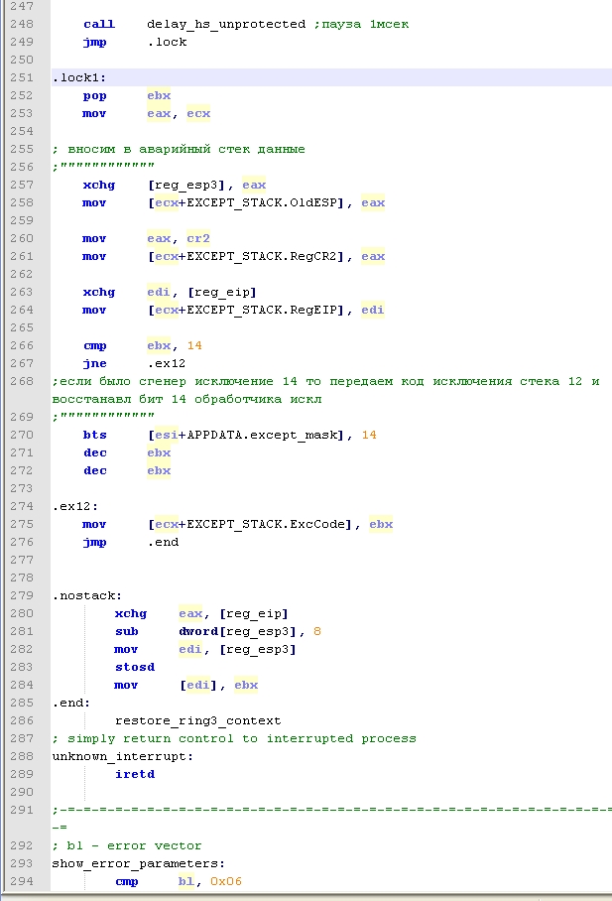Click 'restore_ring3_context' macro
Viewport: 612px width, 901px height.
coord(198,720)
